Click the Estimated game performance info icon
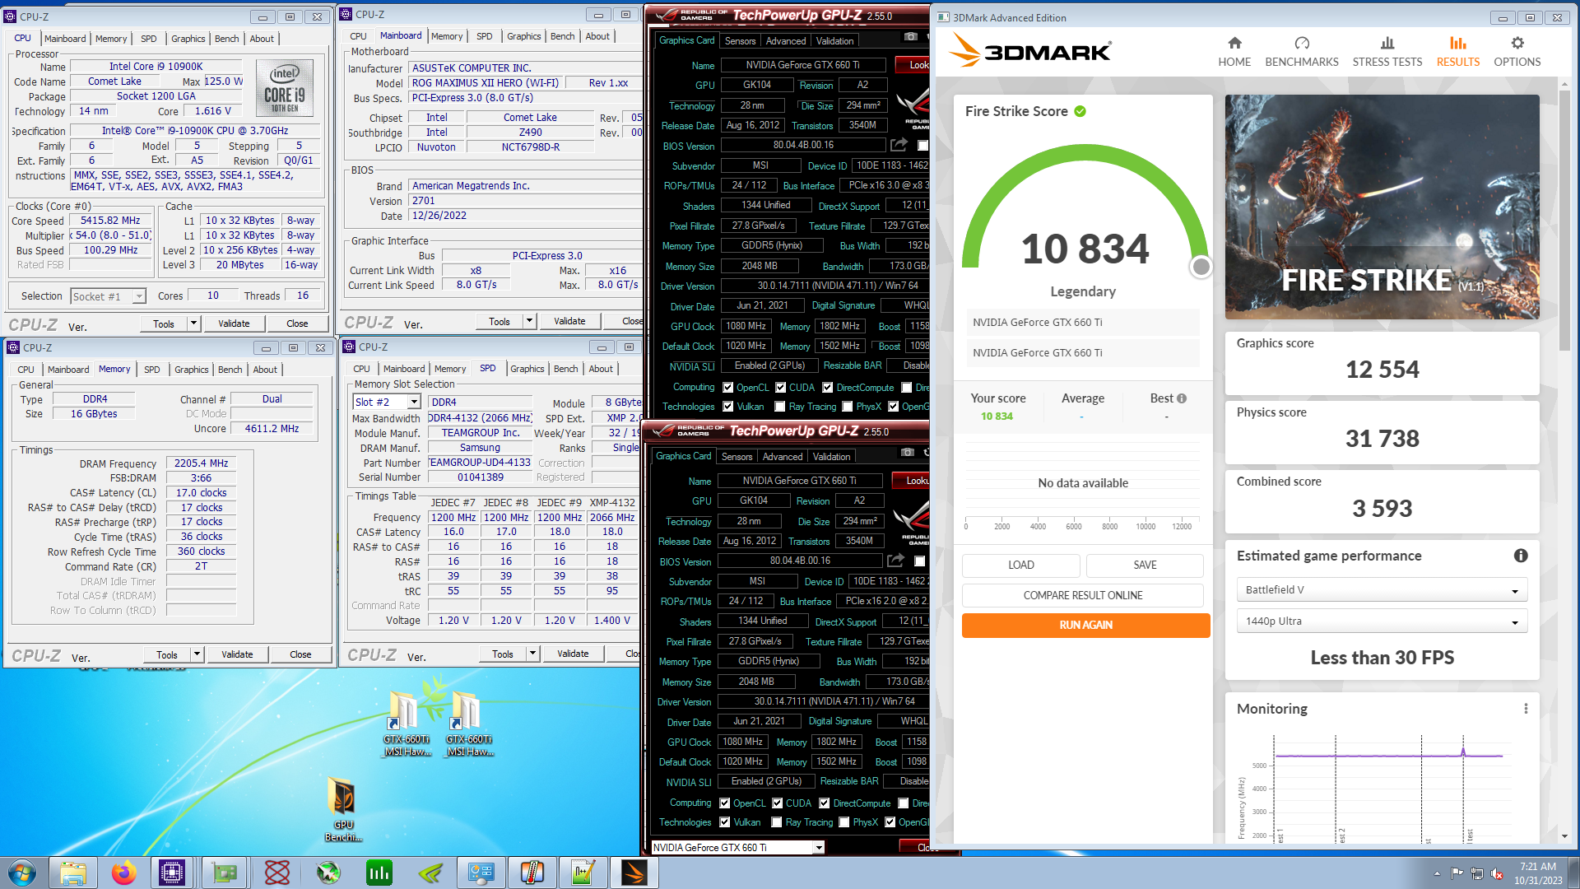 (1521, 556)
